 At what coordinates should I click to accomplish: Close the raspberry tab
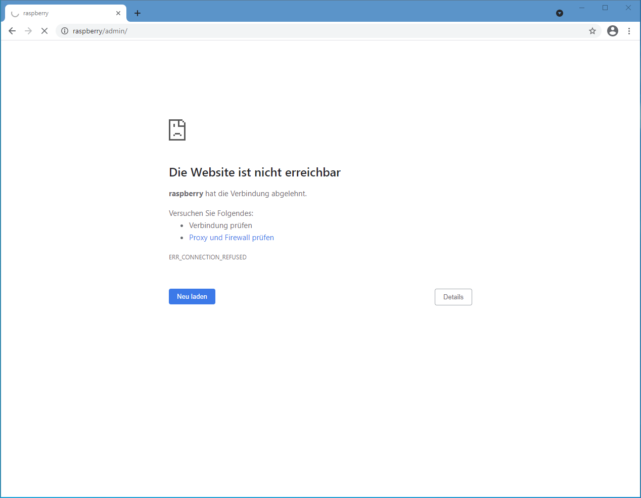pos(118,13)
